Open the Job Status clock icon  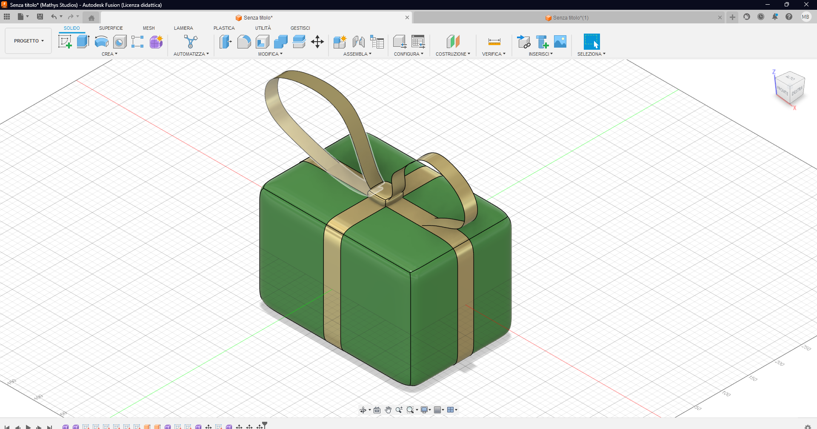(x=761, y=17)
